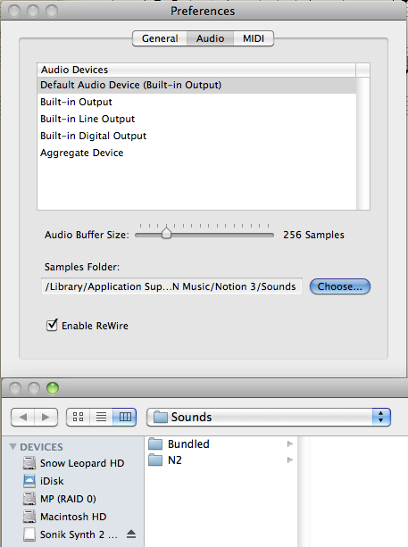Open the MIDI preferences tab

[x=254, y=38]
